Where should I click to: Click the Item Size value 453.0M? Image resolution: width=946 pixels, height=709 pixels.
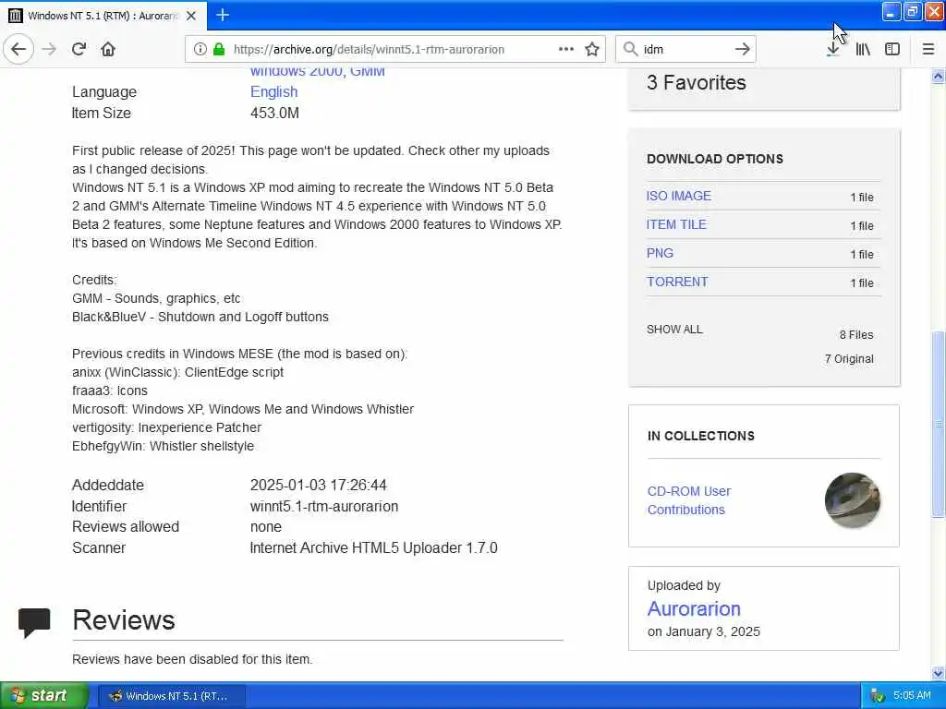tap(274, 113)
